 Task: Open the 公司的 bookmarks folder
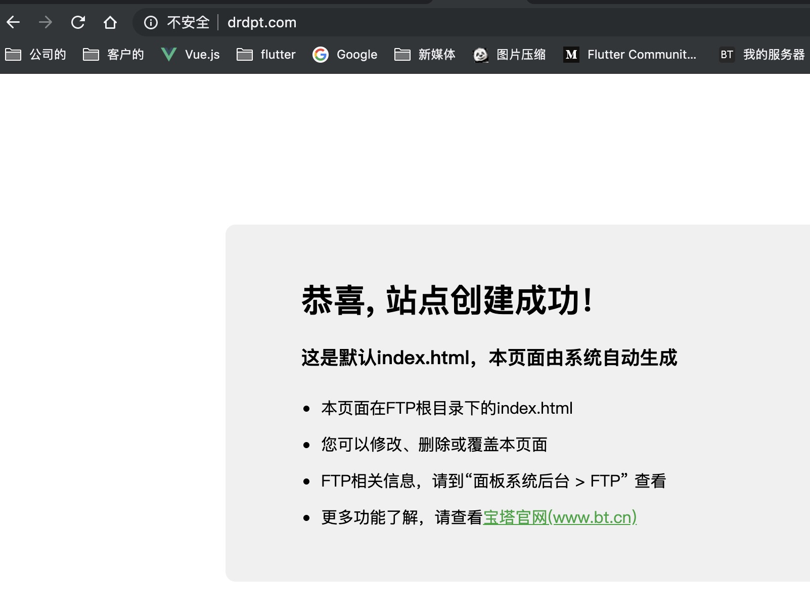35,54
